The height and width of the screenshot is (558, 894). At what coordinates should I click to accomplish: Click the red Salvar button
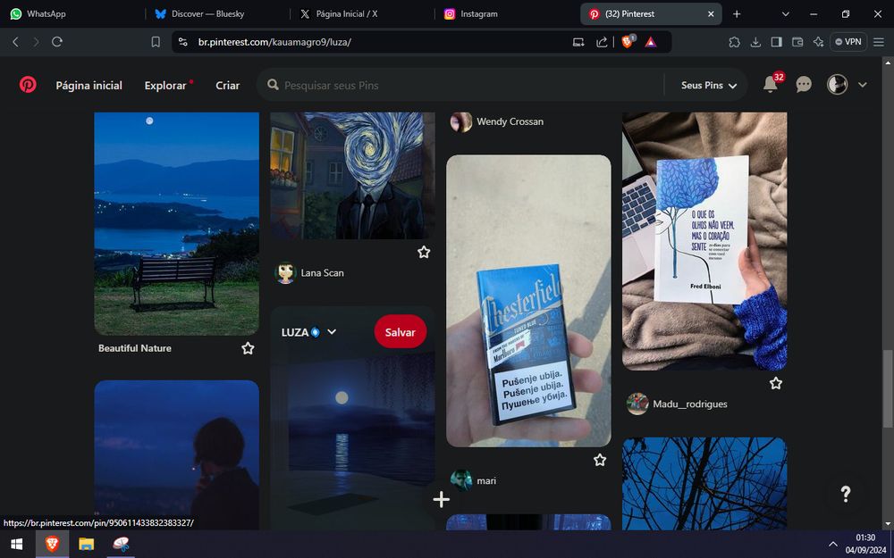click(401, 332)
